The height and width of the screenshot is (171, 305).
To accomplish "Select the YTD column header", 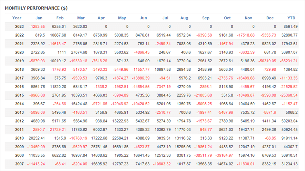I will (291, 18).
